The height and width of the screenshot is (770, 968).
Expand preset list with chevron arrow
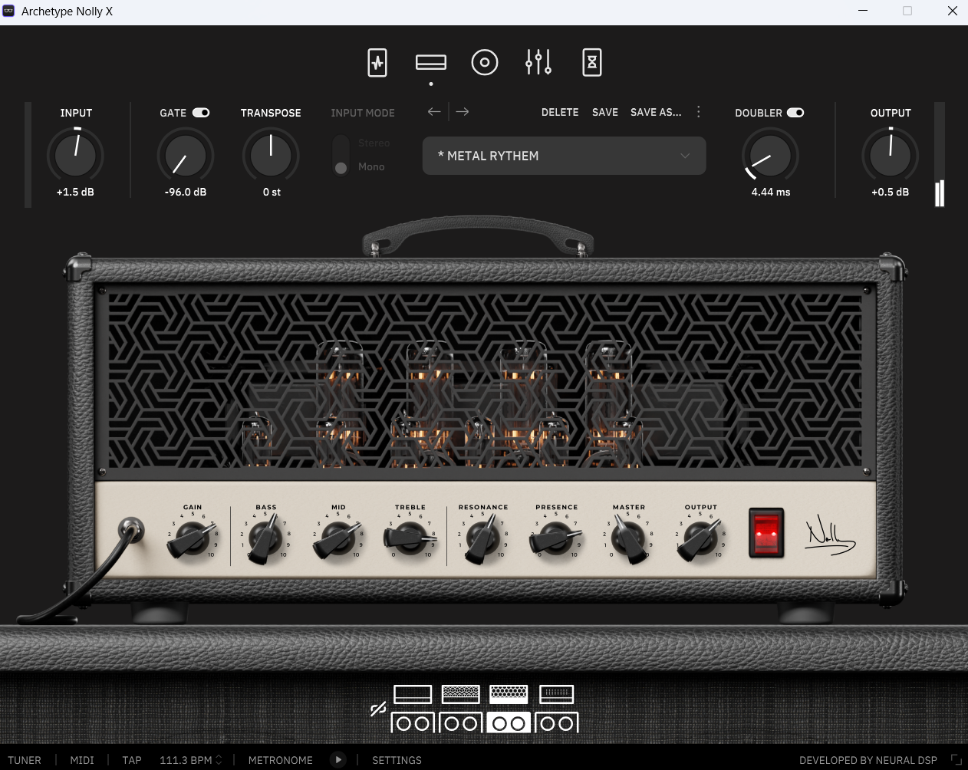[x=685, y=156]
